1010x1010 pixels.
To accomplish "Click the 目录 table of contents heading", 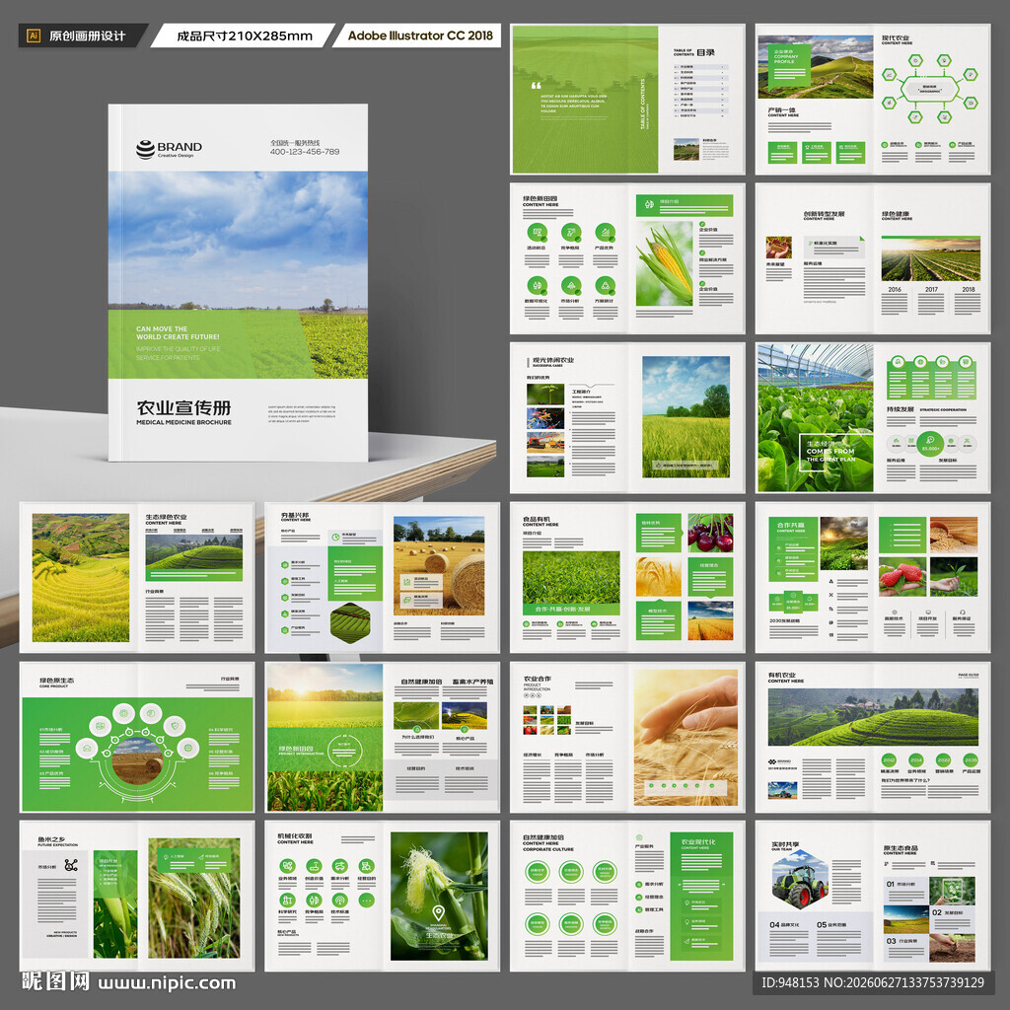I will click(706, 53).
